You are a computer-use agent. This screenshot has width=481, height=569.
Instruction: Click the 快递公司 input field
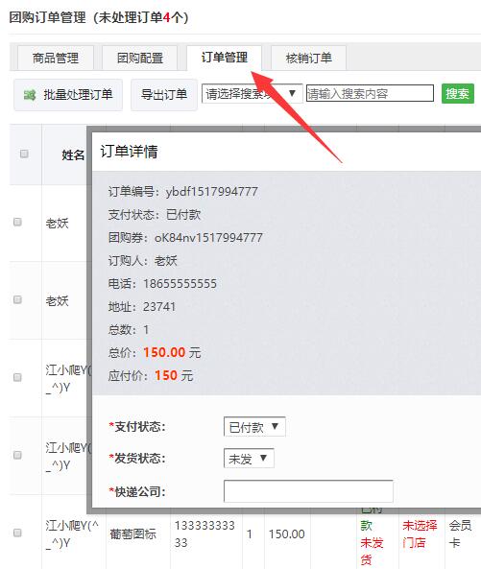pos(308,491)
